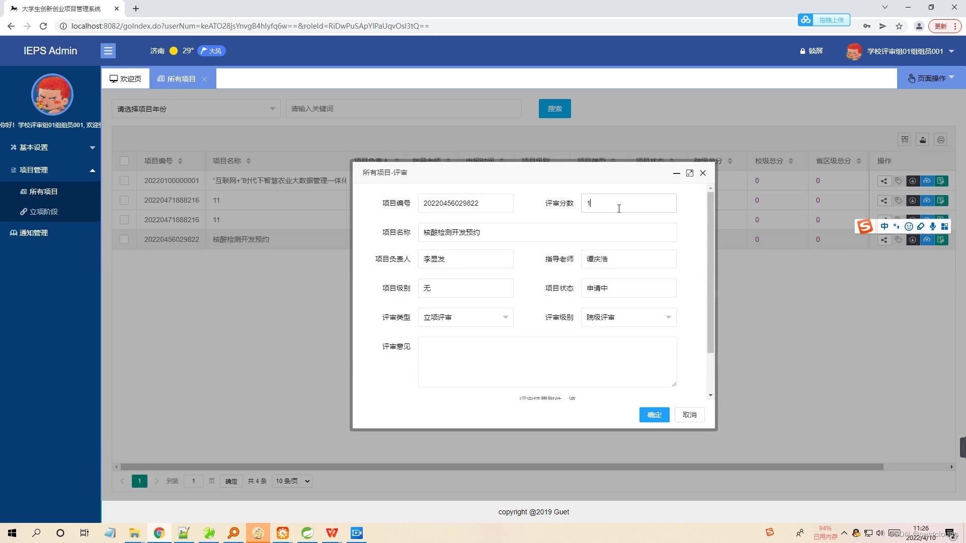Click 搜索 button to search projects

555,108
